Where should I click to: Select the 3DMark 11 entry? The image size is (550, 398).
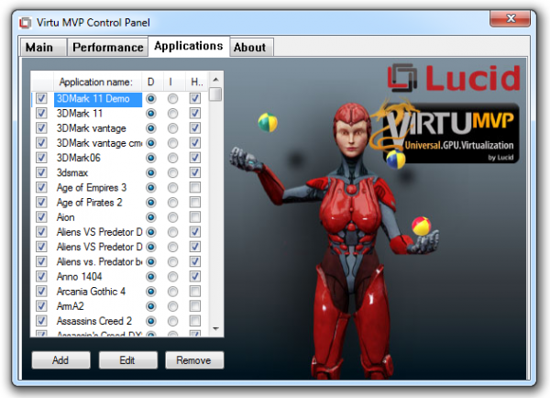click(x=80, y=114)
